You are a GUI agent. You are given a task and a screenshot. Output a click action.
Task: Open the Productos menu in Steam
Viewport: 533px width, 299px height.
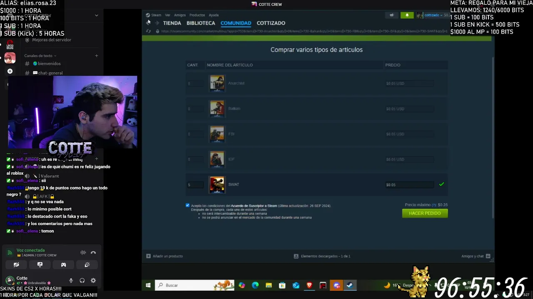pyautogui.click(x=197, y=15)
